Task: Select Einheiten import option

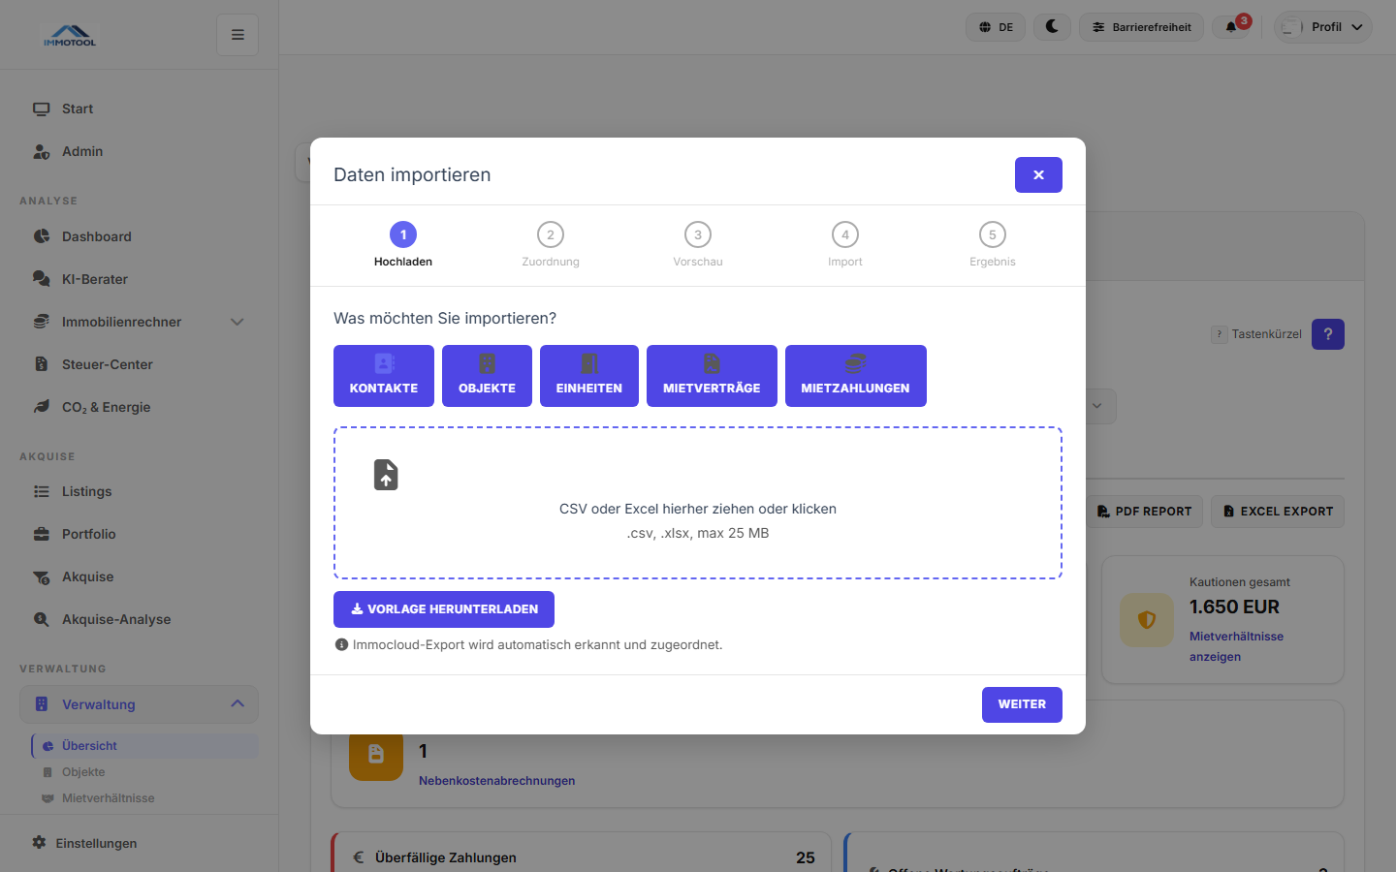Action: (x=589, y=376)
